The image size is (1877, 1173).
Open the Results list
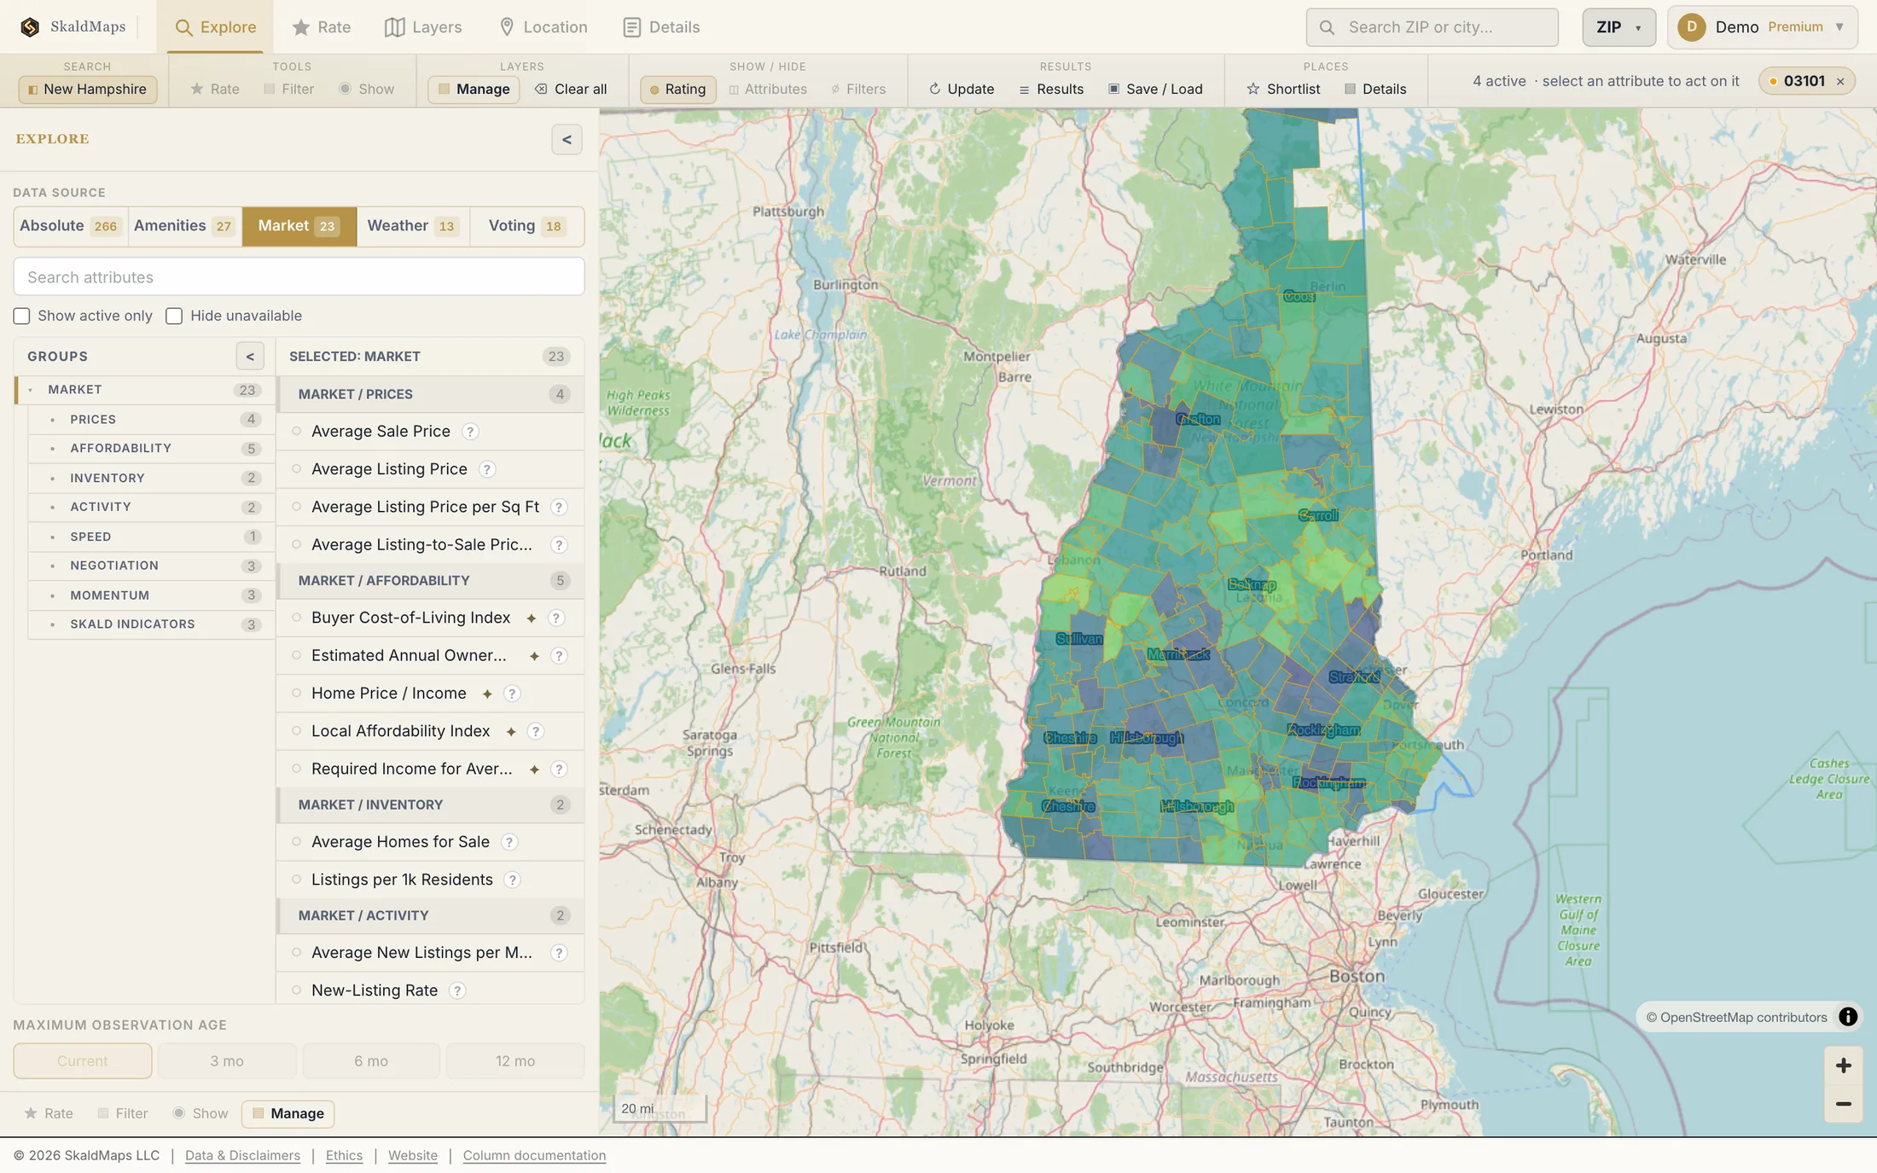point(1051,89)
